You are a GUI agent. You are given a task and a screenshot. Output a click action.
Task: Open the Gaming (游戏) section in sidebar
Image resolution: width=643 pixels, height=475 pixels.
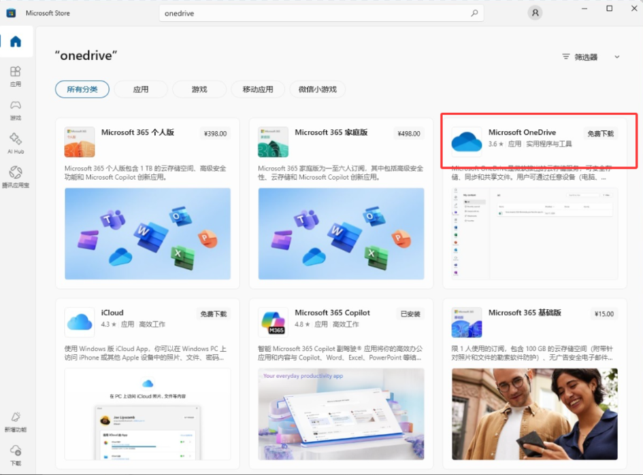click(x=15, y=109)
